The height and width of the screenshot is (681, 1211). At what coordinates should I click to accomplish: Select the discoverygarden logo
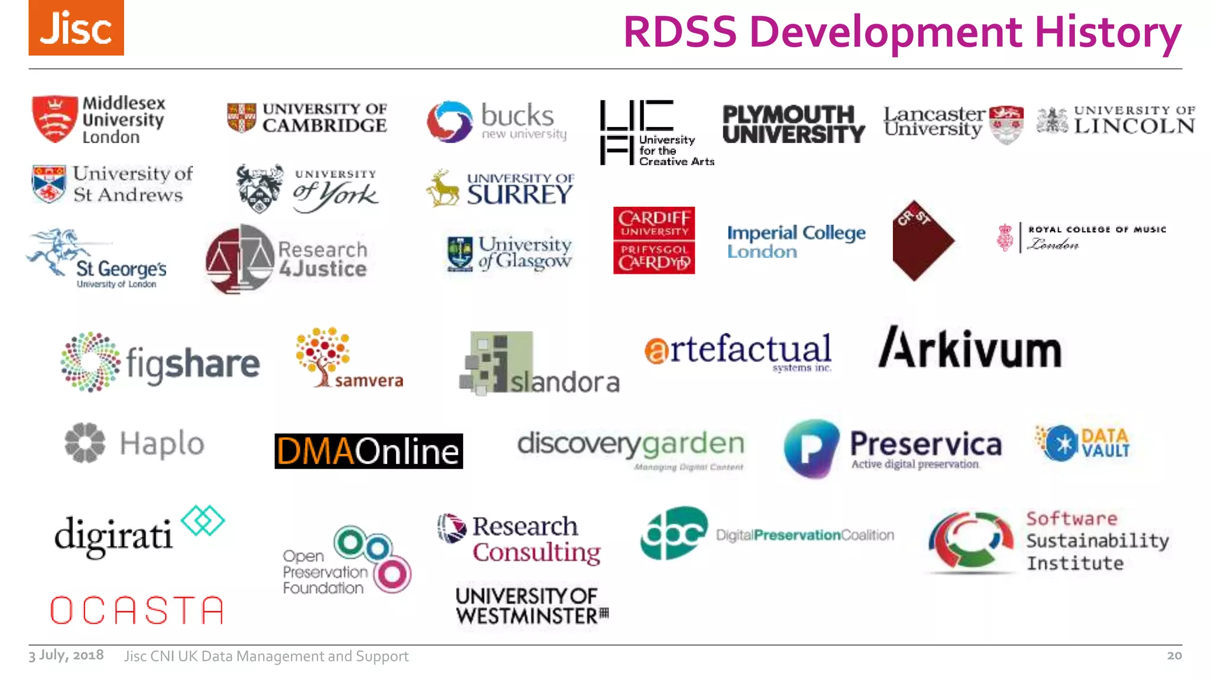pos(631,450)
